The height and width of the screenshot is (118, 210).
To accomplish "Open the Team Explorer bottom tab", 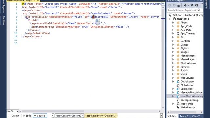I will pyautogui.click(x=184, y=116).
